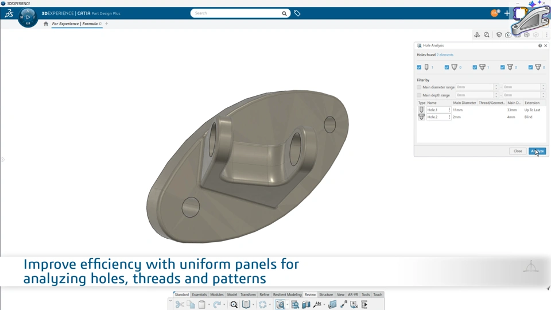Click the Redo arrow icon
This screenshot has width=551, height=310.
217,304
